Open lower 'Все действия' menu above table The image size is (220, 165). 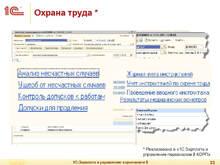click(x=128, y=116)
